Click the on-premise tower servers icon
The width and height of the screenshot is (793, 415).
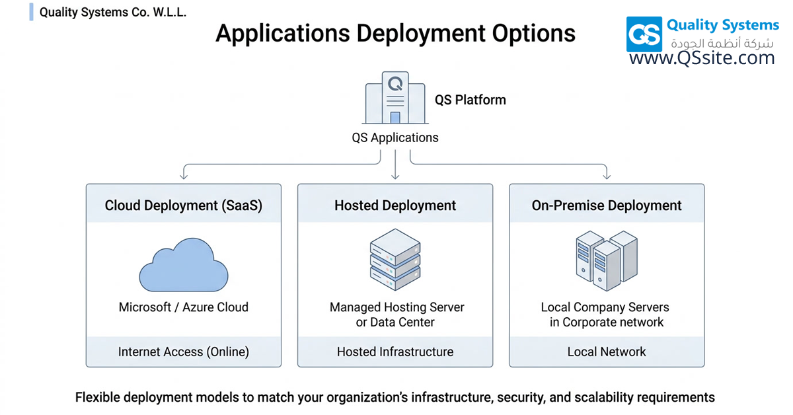pos(605,261)
